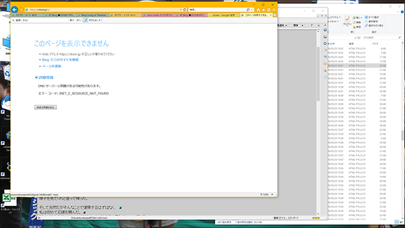Open the address bar history dropdown arrow

tap(181, 10)
